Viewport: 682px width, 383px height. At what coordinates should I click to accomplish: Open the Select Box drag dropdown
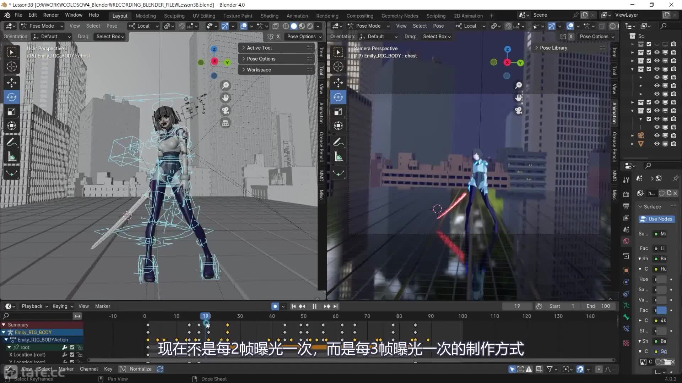pos(110,37)
